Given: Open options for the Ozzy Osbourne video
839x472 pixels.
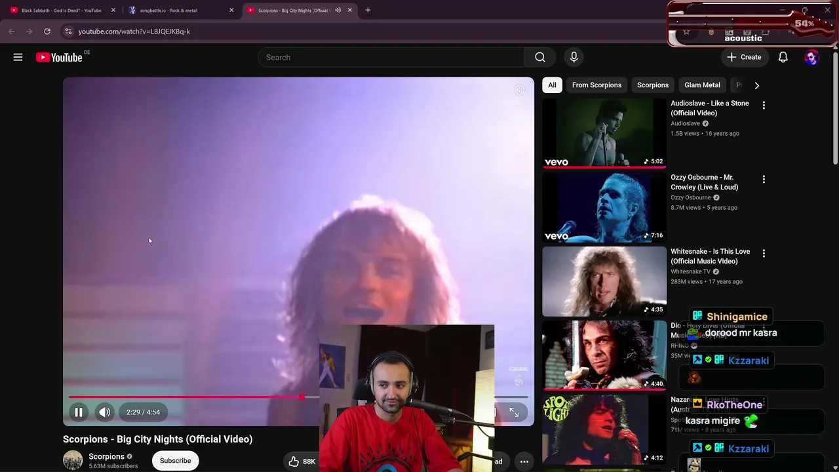Looking at the screenshot, I should tap(764, 179).
